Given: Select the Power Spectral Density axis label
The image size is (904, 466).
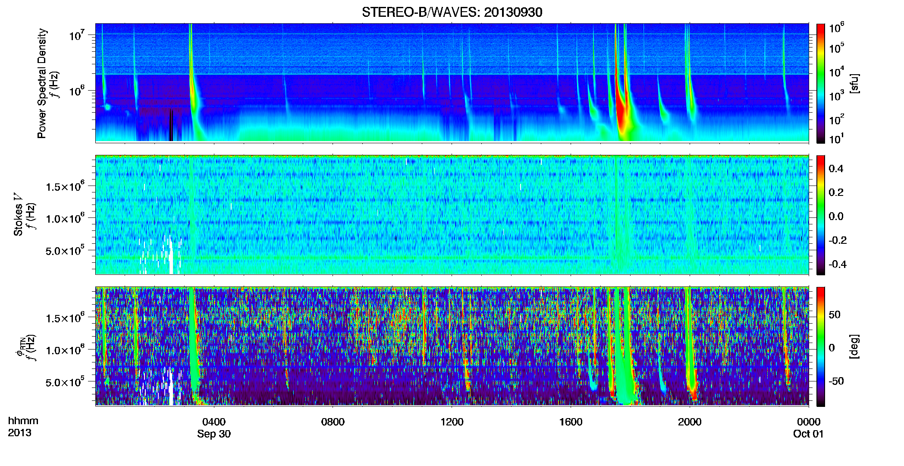Looking at the screenshot, I should pos(42,83).
